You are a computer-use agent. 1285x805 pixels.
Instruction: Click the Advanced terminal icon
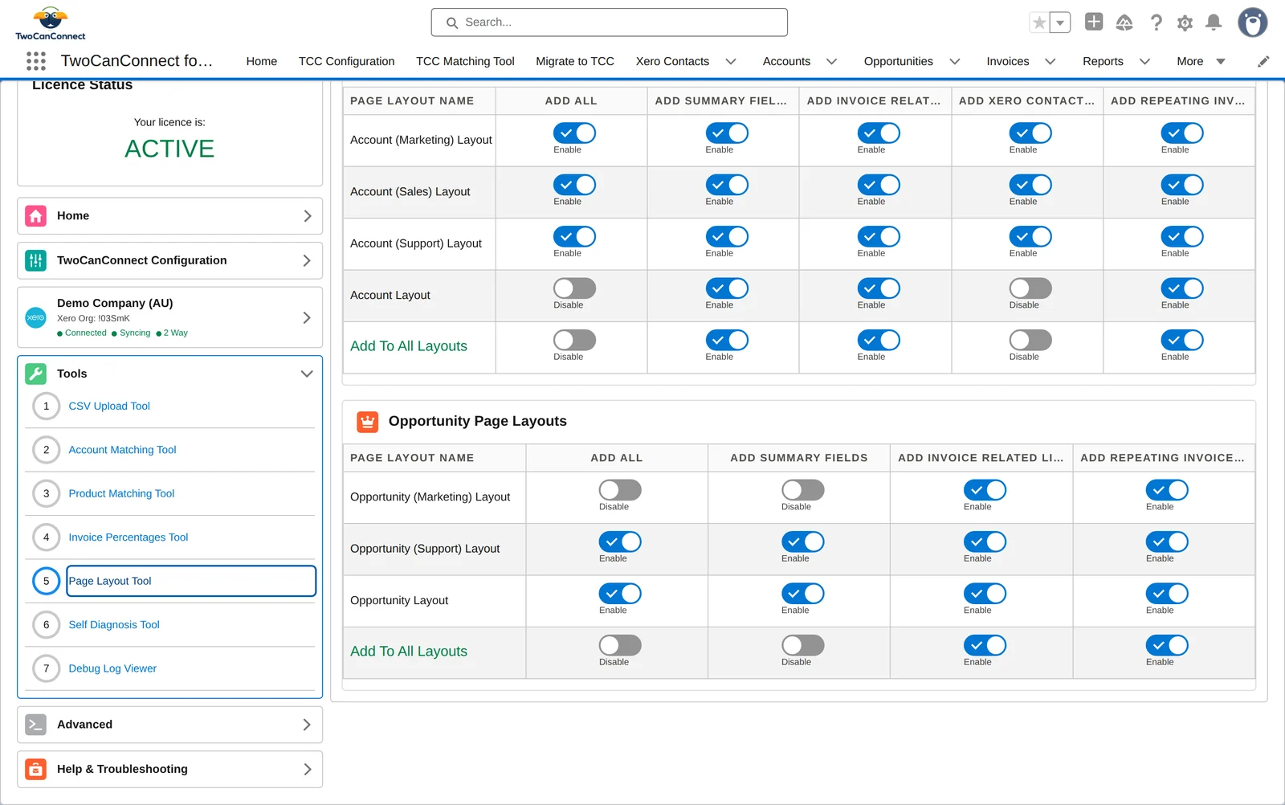(x=36, y=725)
